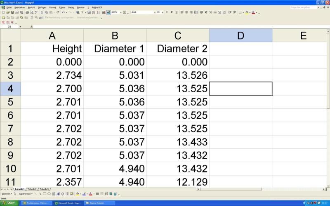Open the Adobe PDF menu
This screenshot has width=330, height=206.
pyautogui.click(x=97, y=7)
